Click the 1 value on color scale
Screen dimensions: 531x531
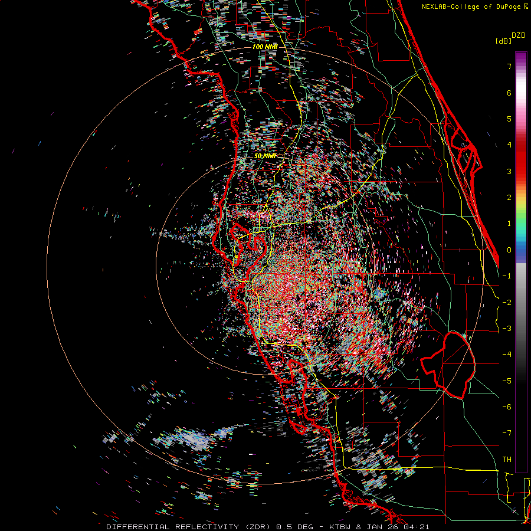point(509,223)
